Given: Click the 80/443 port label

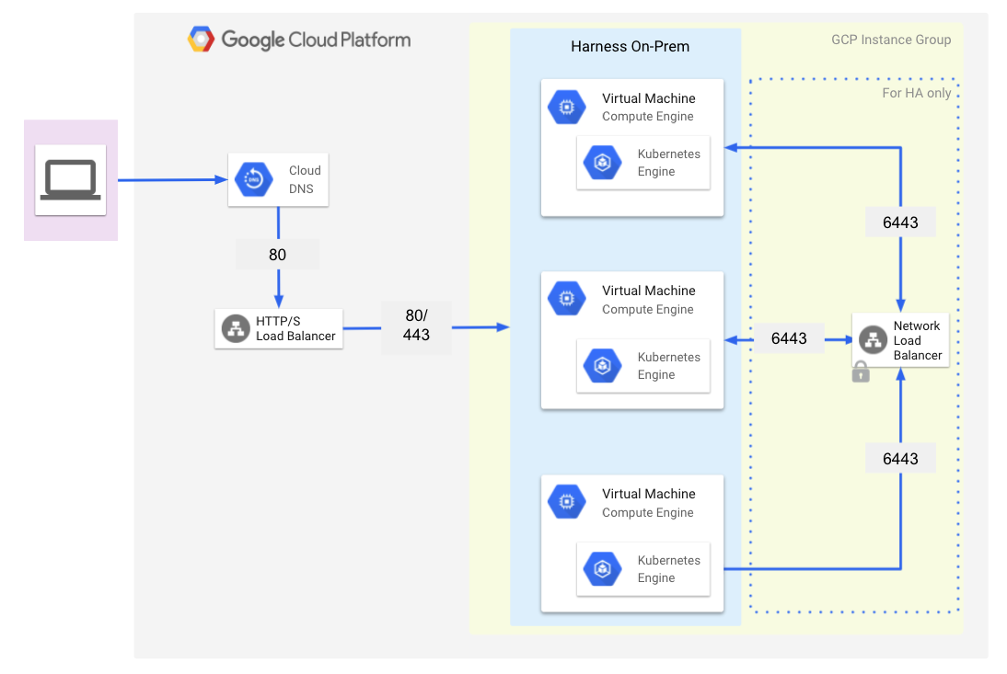Looking at the screenshot, I should pos(416,326).
